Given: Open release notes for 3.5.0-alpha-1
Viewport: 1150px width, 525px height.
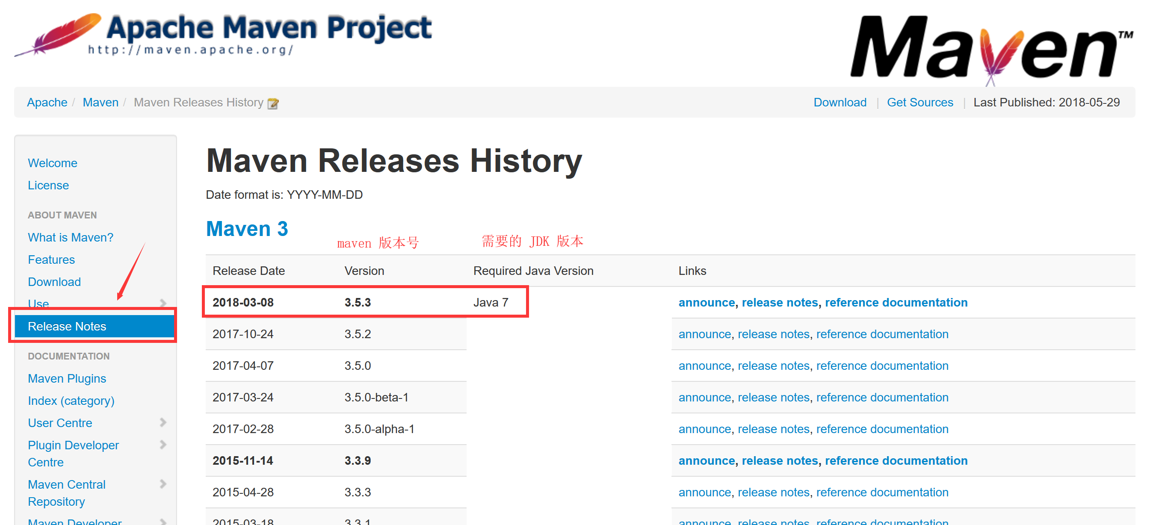Looking at the screenshot, I should point(773,429).
